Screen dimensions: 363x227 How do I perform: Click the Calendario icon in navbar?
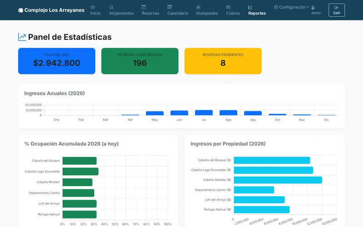(x=170, y=7)
